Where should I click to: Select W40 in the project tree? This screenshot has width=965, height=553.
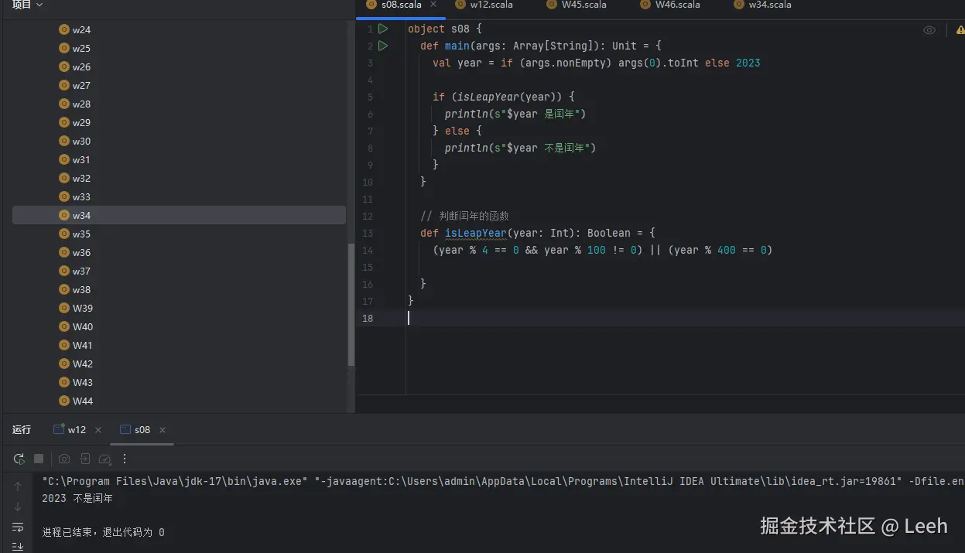179,326
